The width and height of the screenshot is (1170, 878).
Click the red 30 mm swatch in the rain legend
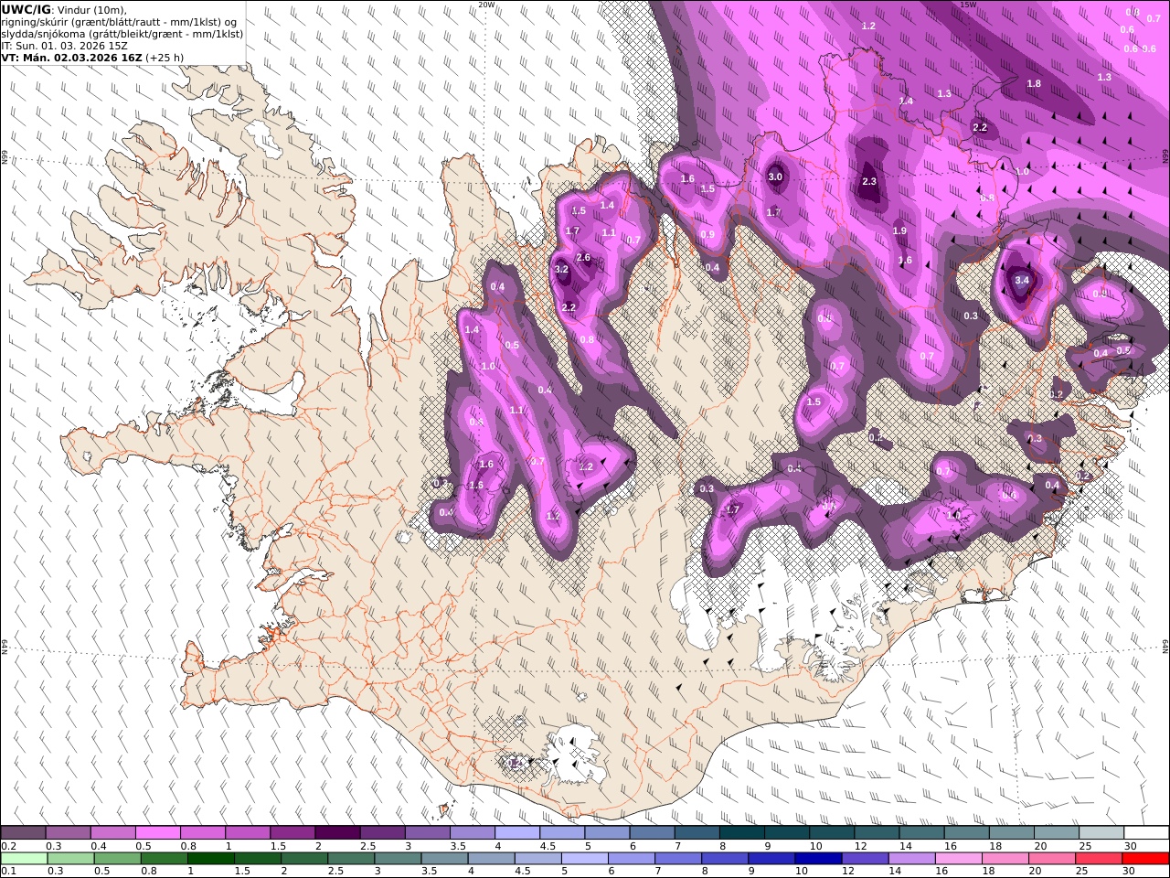(1146, 858)
